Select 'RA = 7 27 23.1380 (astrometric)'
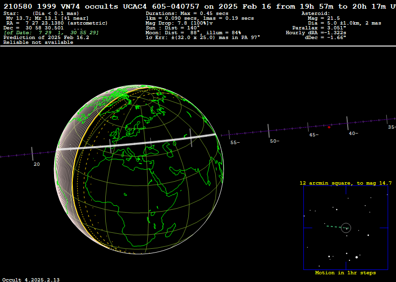 [x=57, y=23]
